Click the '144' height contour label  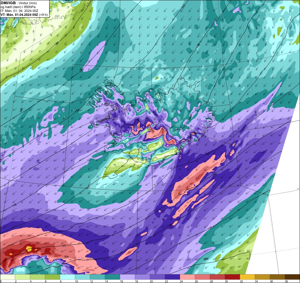87,187
